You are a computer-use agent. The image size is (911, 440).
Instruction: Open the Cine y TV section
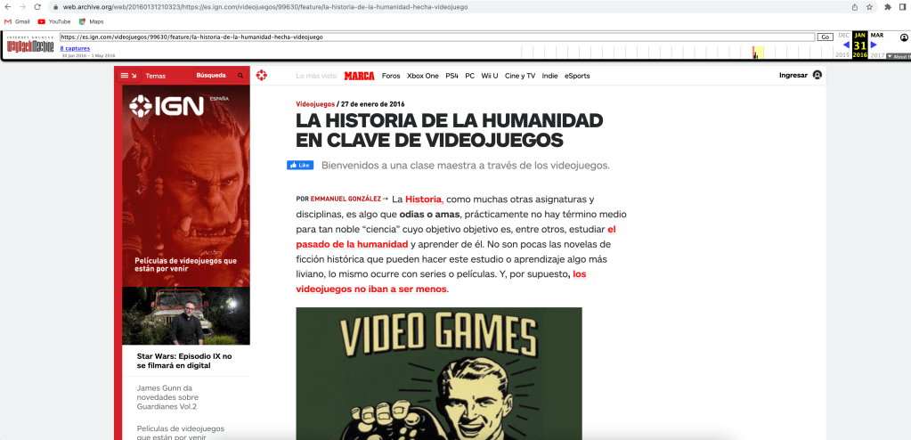pyautogui.click(x=520, y=76)
